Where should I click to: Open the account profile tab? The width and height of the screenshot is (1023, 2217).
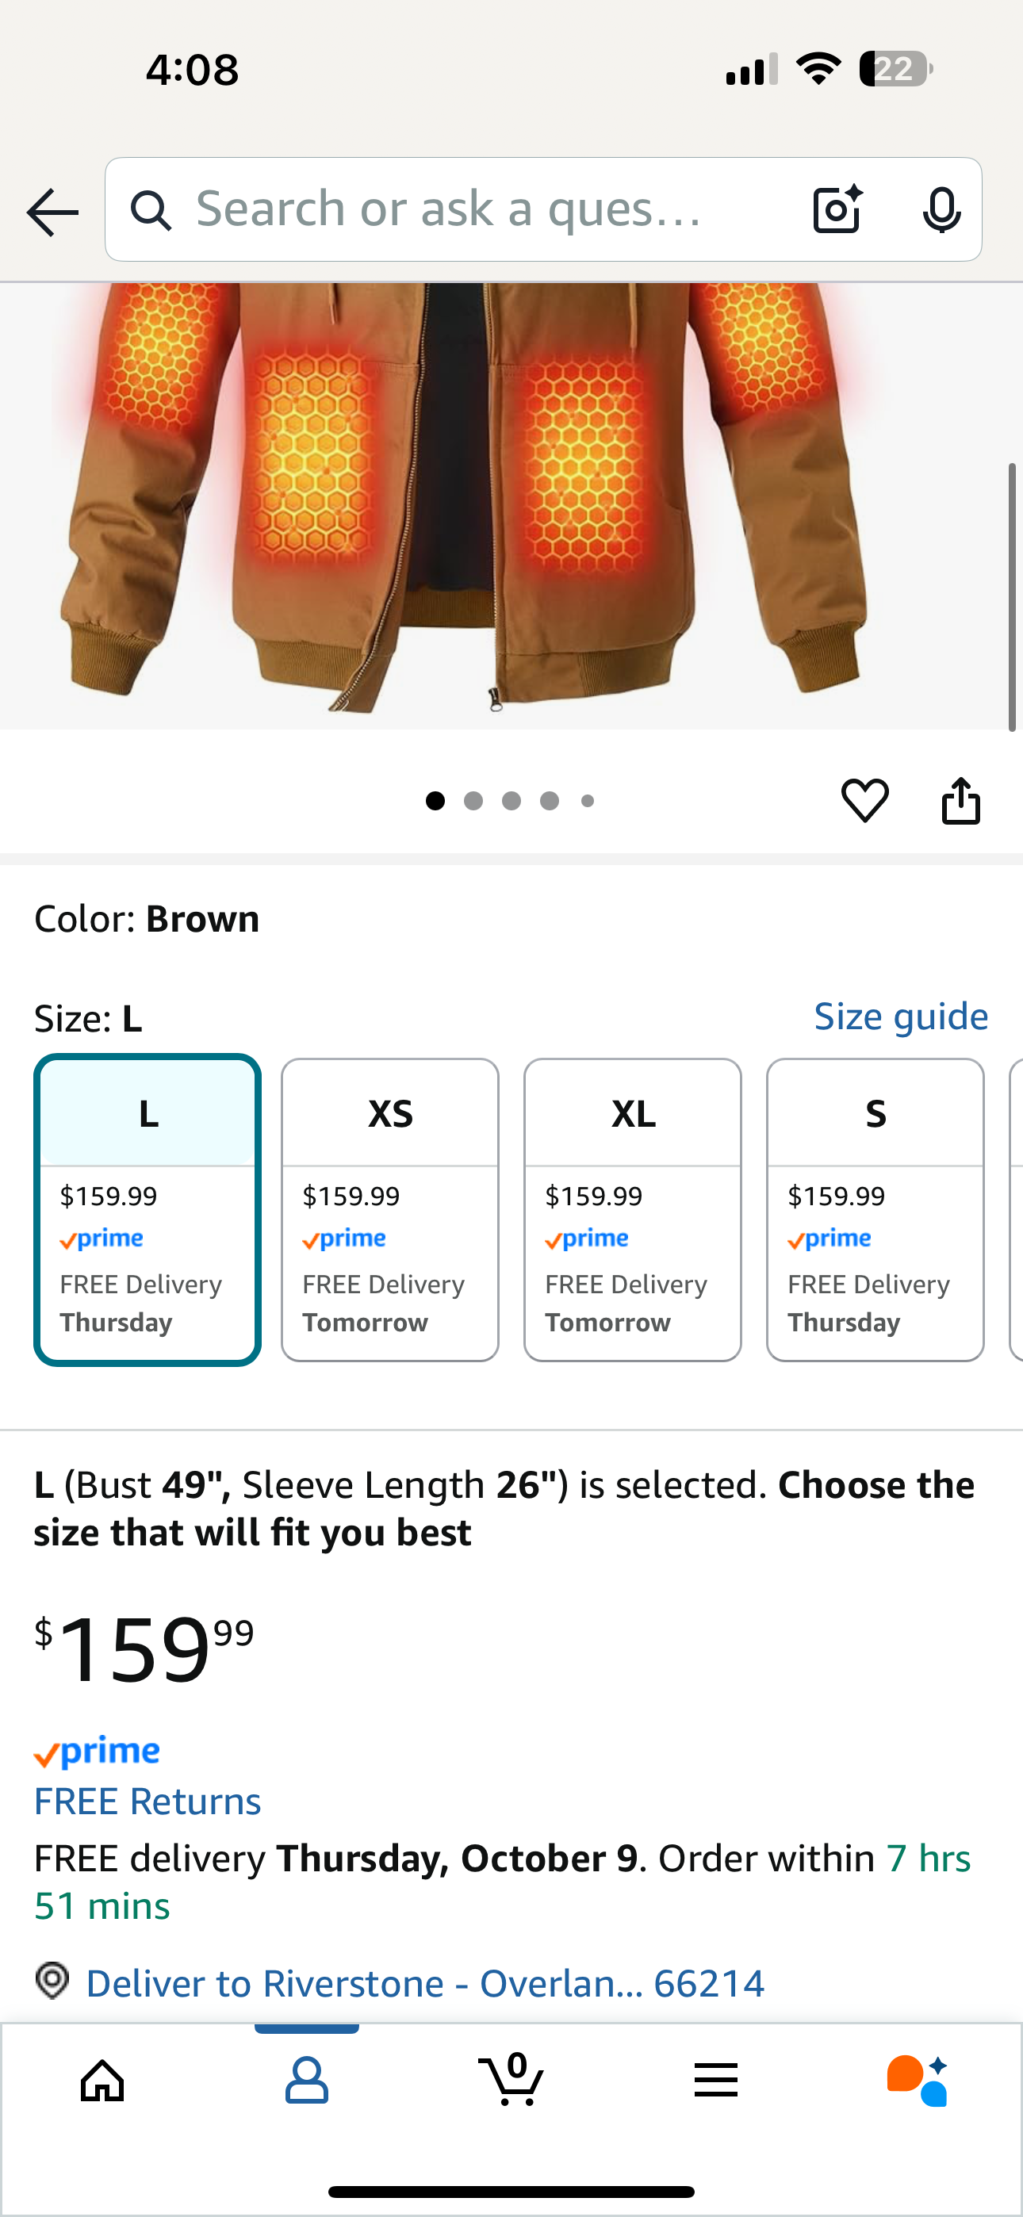307,2081
